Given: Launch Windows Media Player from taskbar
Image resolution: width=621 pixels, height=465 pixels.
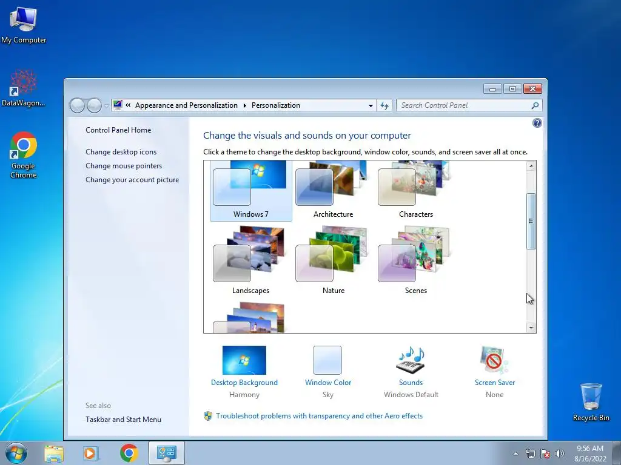Looking at the screenshot, I should 90,453.
